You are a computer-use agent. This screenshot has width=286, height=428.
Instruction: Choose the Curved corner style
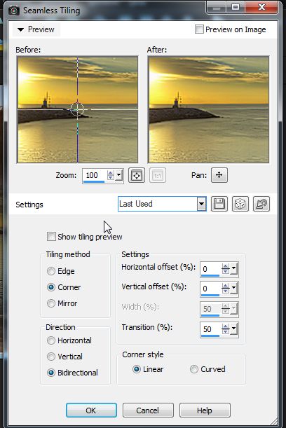point(193,369)
